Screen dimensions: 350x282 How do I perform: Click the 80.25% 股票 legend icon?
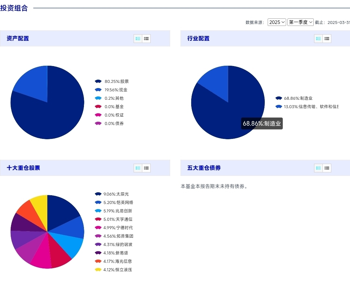[x=98, y=81]
